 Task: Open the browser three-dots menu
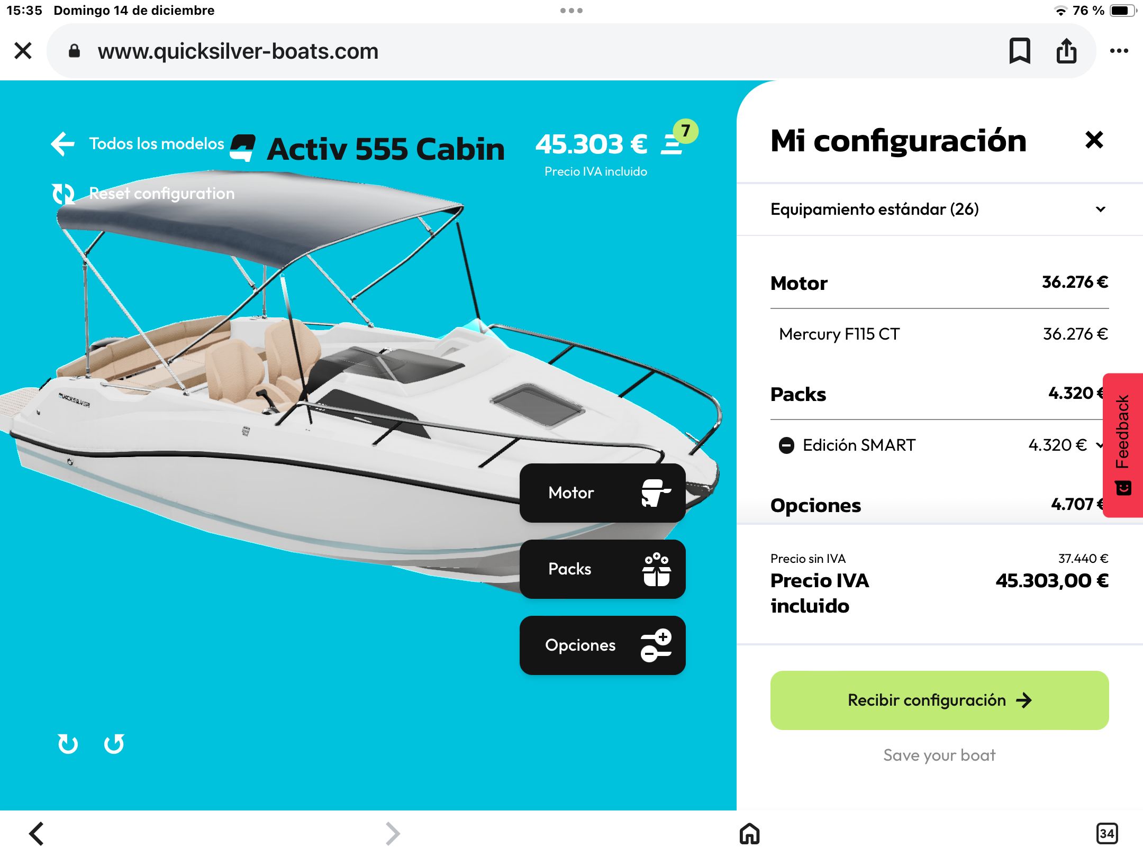[1119, 51]
